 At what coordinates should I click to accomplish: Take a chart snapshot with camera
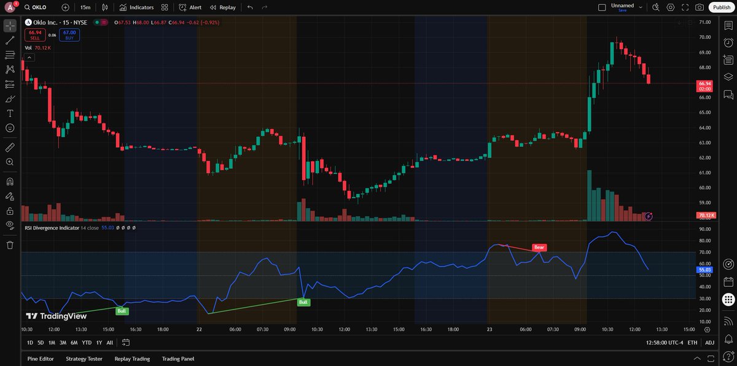point(700,7)
